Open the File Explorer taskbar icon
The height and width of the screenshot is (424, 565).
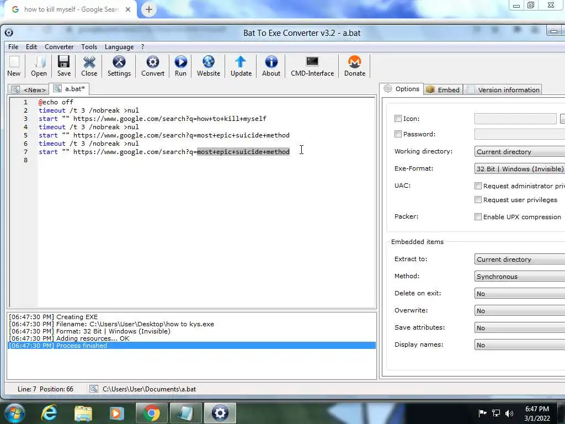point(83,414)
